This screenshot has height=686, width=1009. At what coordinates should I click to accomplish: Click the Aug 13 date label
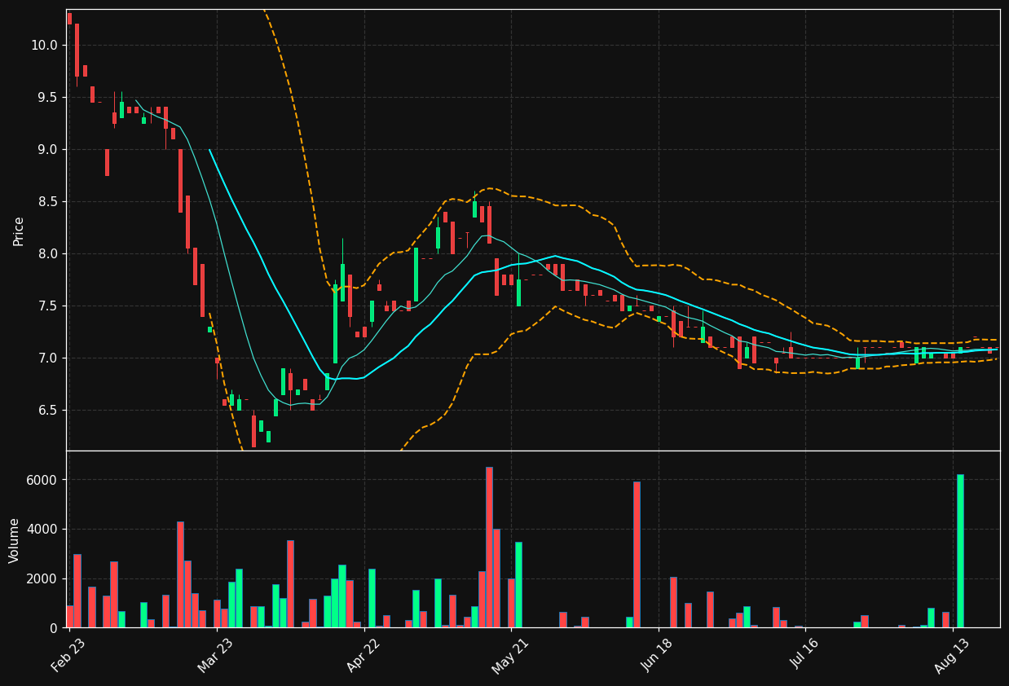(x=953, y=655)
